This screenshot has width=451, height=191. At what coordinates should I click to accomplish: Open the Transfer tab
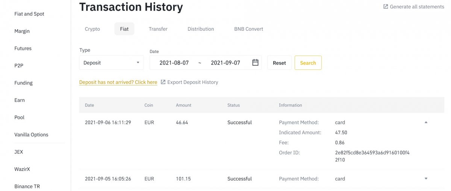click(158, 29)
